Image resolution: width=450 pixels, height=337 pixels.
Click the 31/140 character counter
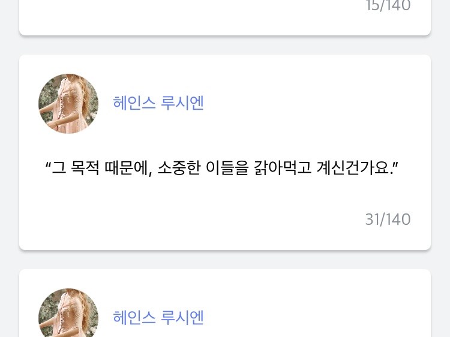pos(388,219)
